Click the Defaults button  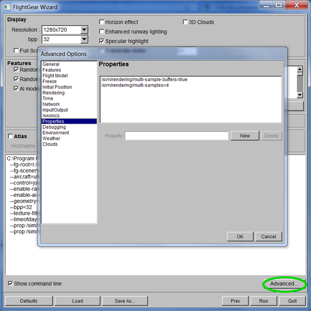tap(29, 301)
